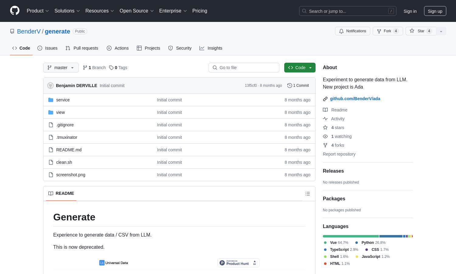Screen dimensions: 456x274
Task: Expand the Solutions menu
Action: point(67,11)
